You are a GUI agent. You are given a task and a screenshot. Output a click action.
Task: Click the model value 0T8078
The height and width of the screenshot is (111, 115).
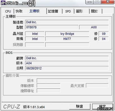click(52, 27)
